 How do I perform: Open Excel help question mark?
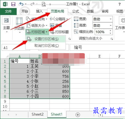click(x=119, y=4)
